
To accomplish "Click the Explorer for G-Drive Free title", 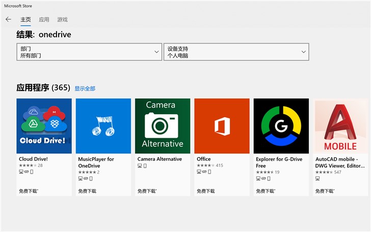I will coord(279,162).
